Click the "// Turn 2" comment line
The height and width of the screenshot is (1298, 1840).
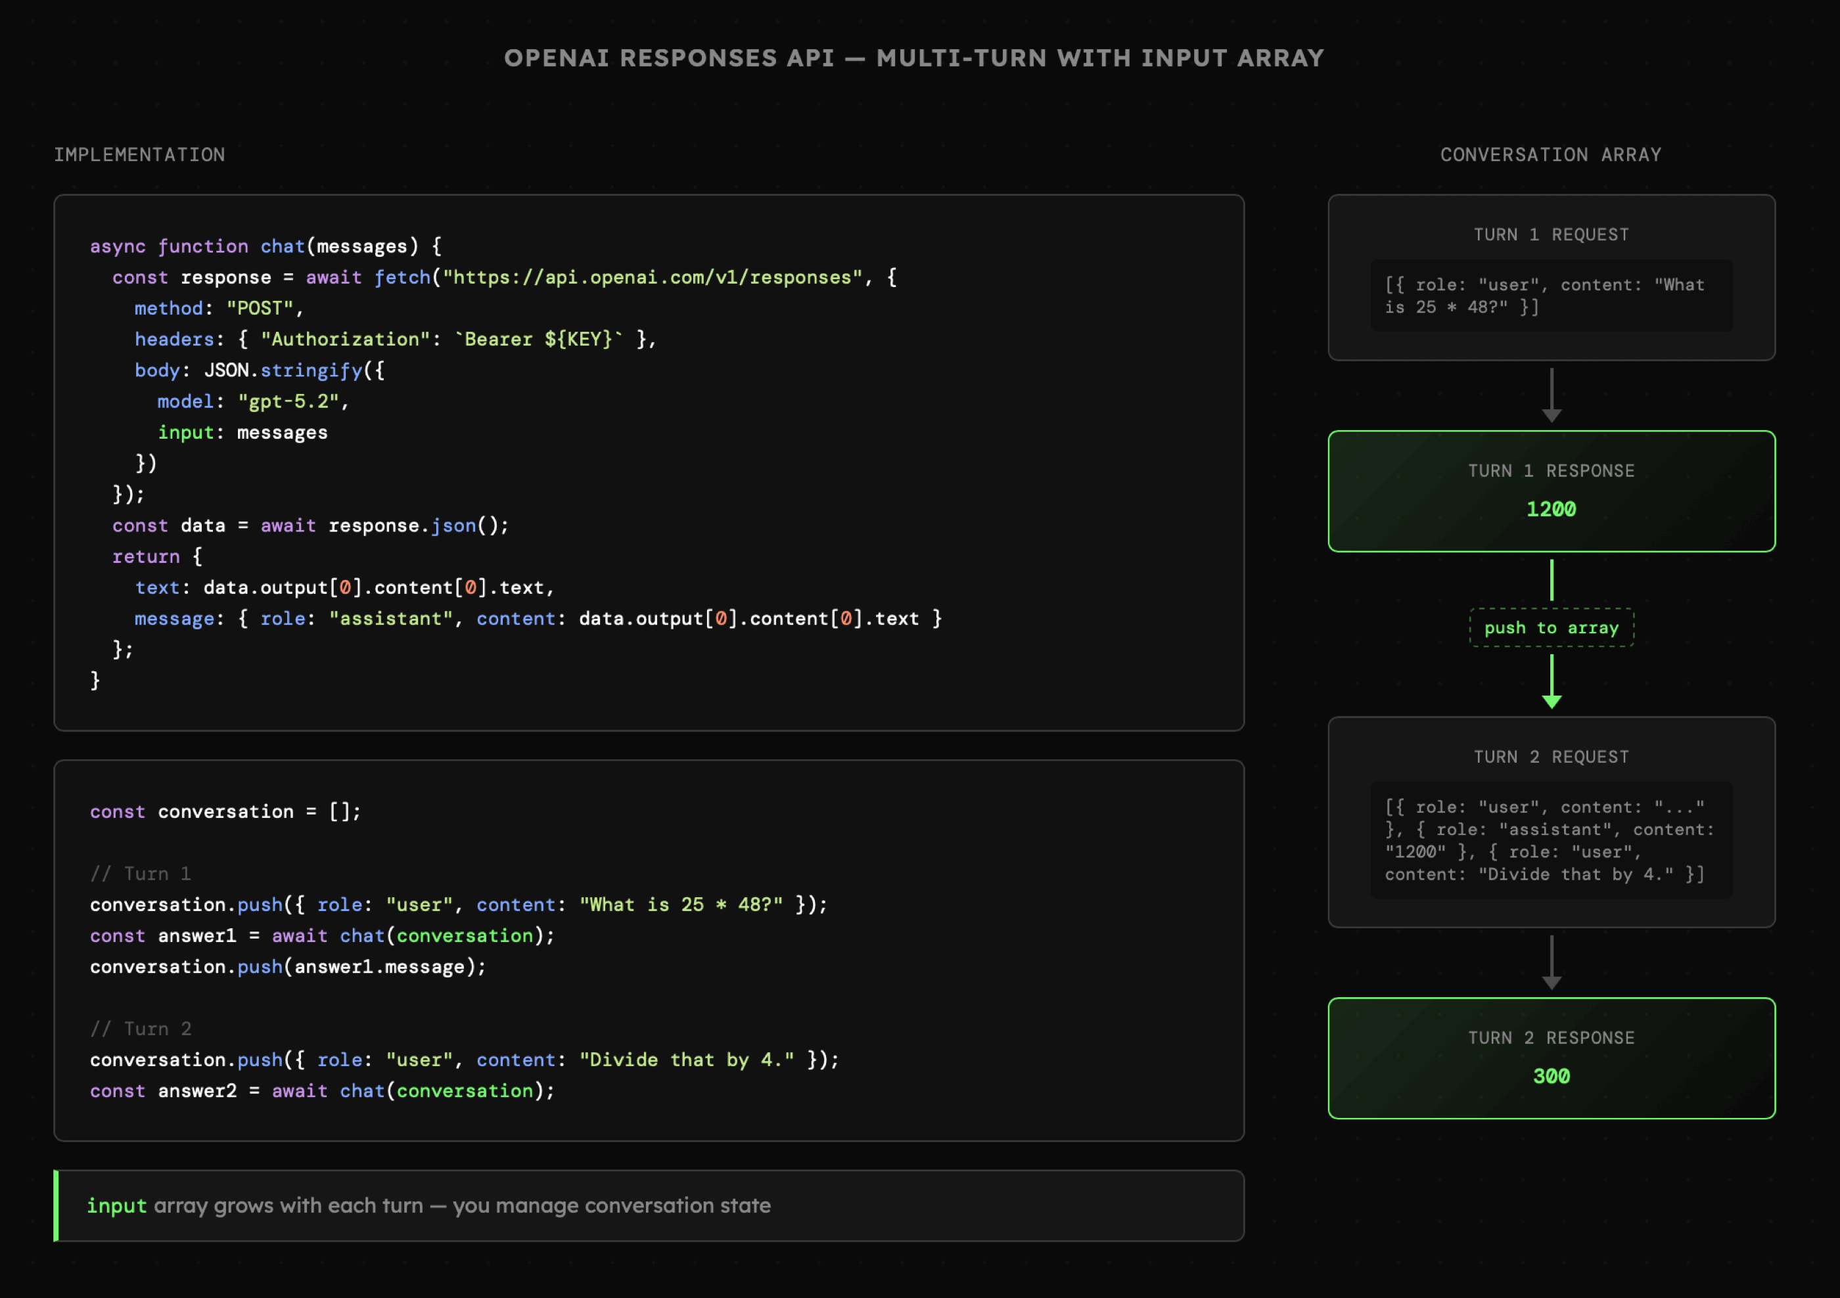click(141, 1029)
